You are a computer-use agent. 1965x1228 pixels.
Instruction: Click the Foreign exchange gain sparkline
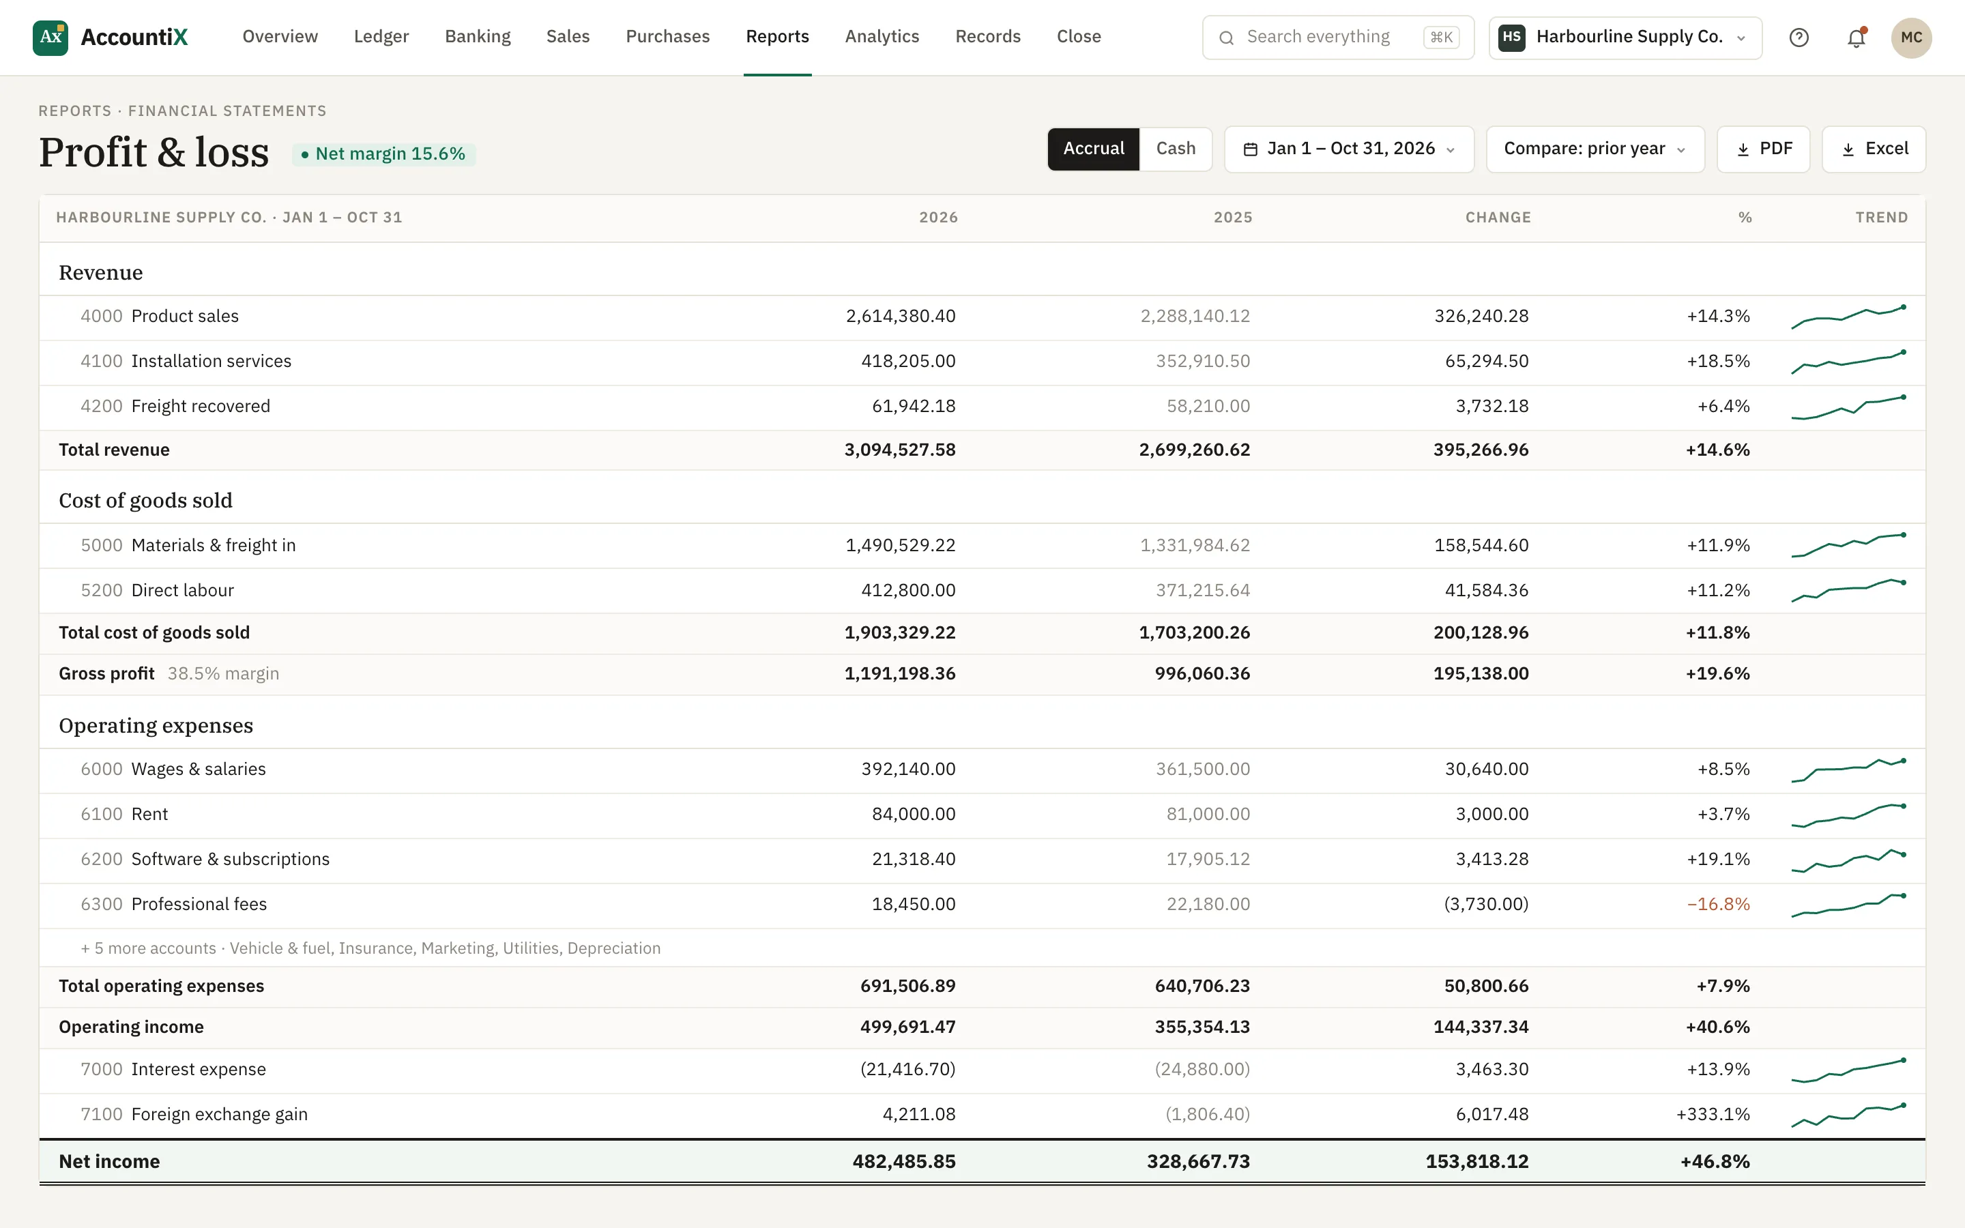click(1849, 1115)
